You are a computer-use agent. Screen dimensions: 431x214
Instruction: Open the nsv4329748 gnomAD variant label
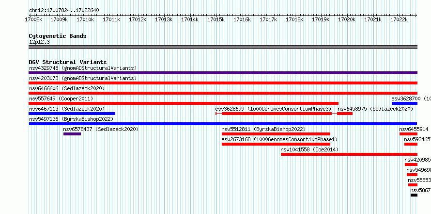click(83, 68)
